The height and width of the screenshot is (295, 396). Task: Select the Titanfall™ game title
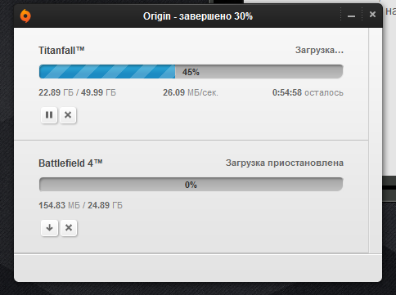(x=61, y=51)
